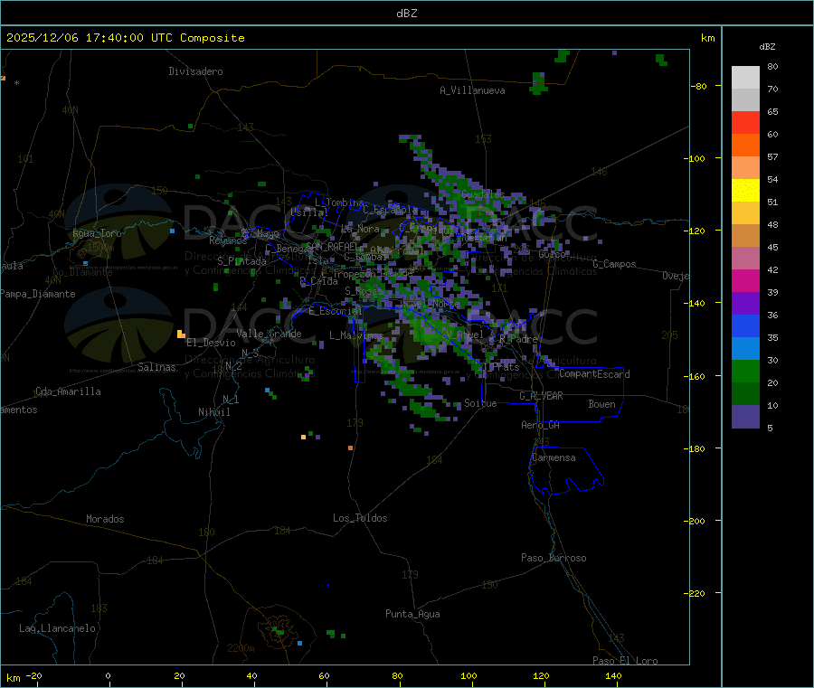Click the Pampa_Diamante map label
The height and width of the screenshot is (688, 814).
[38, 294]
